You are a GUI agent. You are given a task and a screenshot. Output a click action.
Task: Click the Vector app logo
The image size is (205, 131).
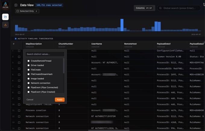click(x=5, y=5)
